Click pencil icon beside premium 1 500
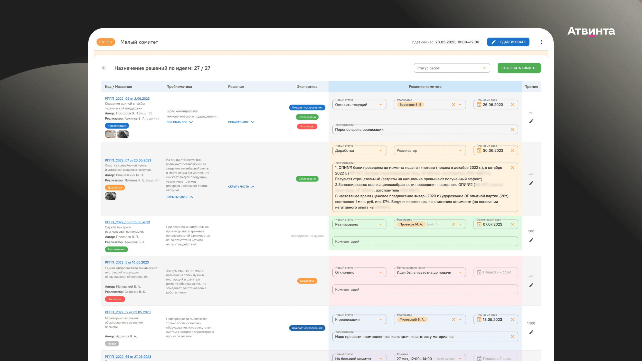Viewport: 642px width, 361px height. [x=531, y=332]
